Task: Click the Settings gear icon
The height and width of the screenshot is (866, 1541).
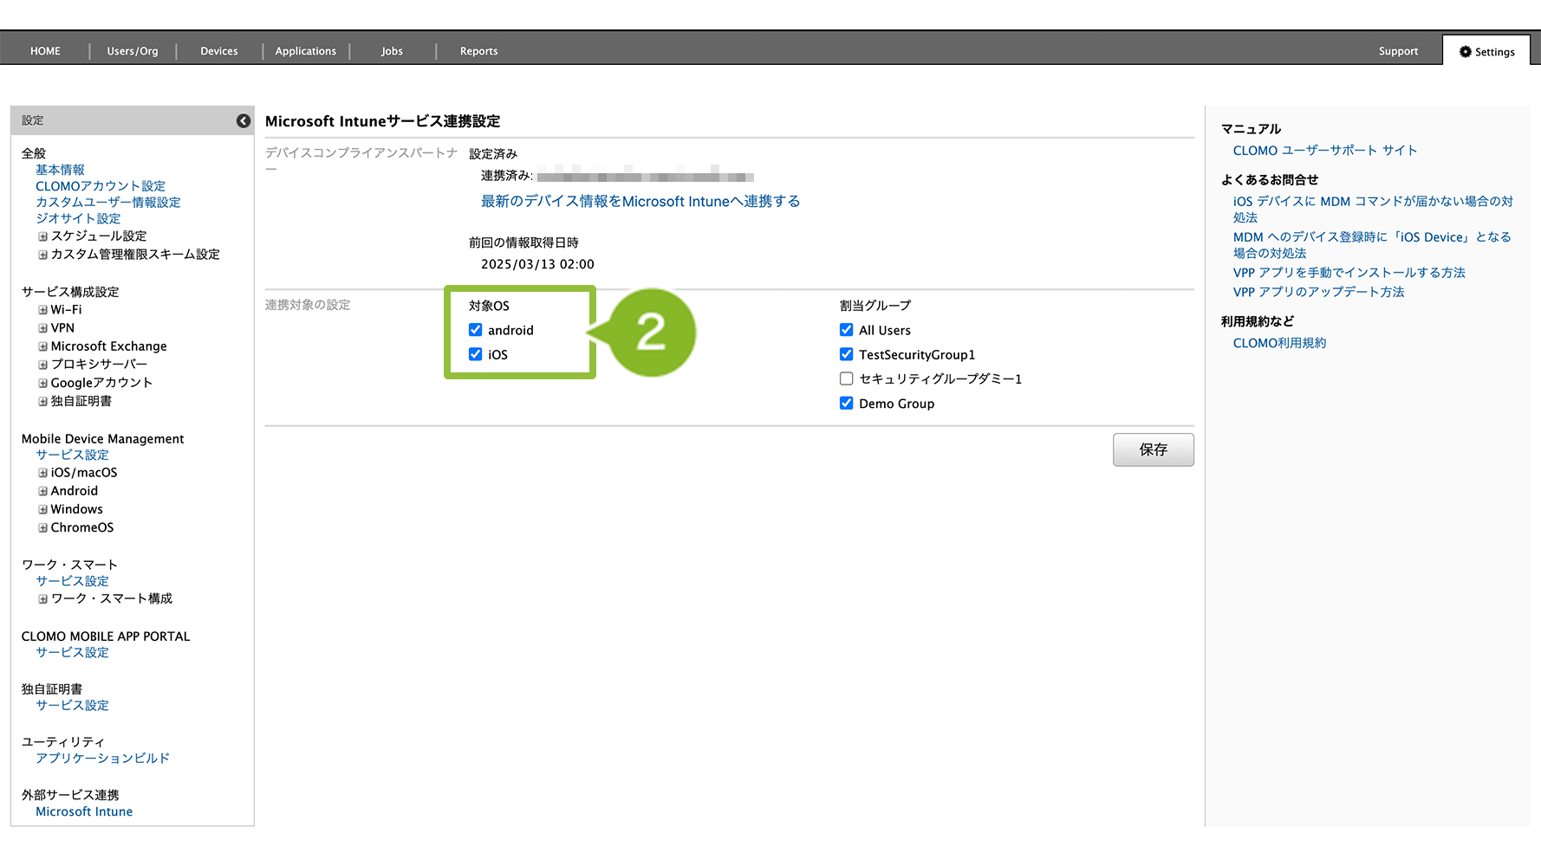Action: click(1466, 52)
